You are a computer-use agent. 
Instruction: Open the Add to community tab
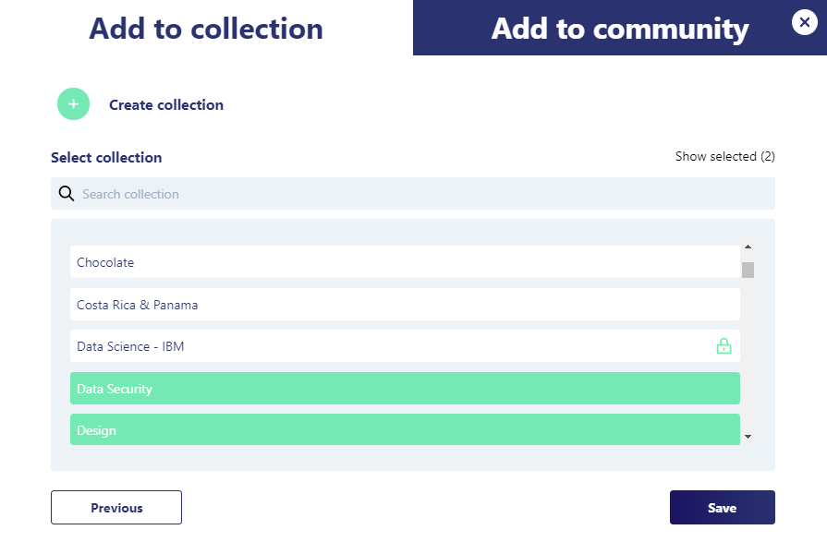[x=619, y=29]
